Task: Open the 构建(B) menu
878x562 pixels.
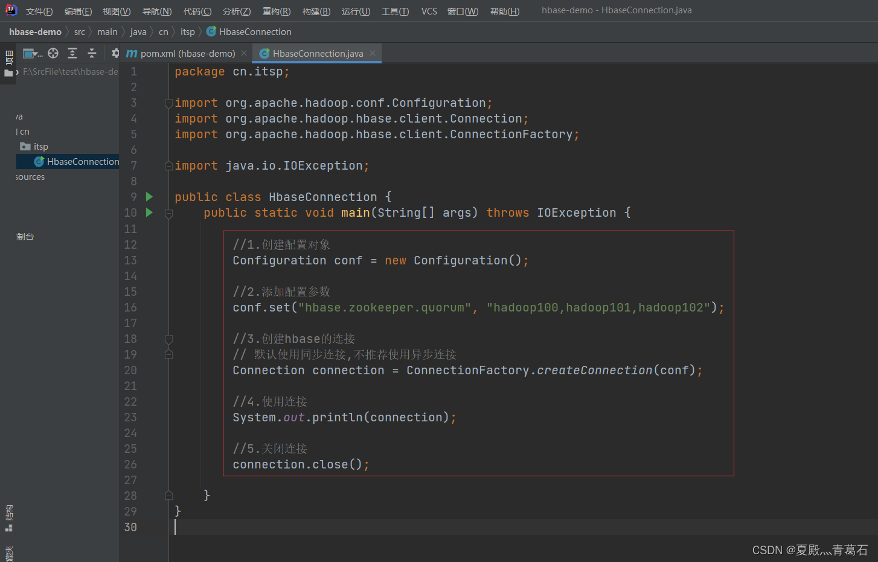Action: click(x=316, y=11)
